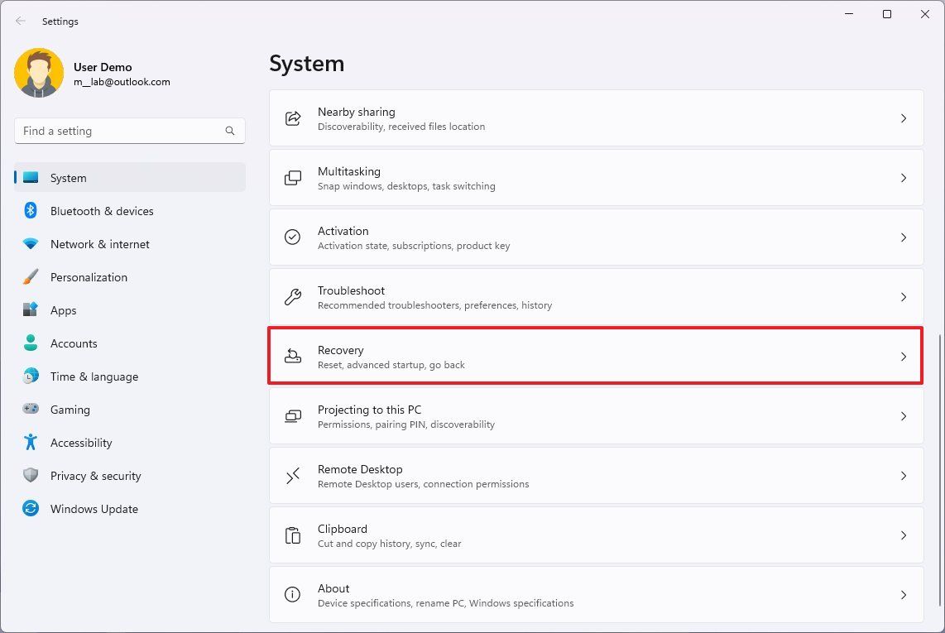Expand the Nearby sharing settings row
Screen dimensions: 945x633
point(903,117)
